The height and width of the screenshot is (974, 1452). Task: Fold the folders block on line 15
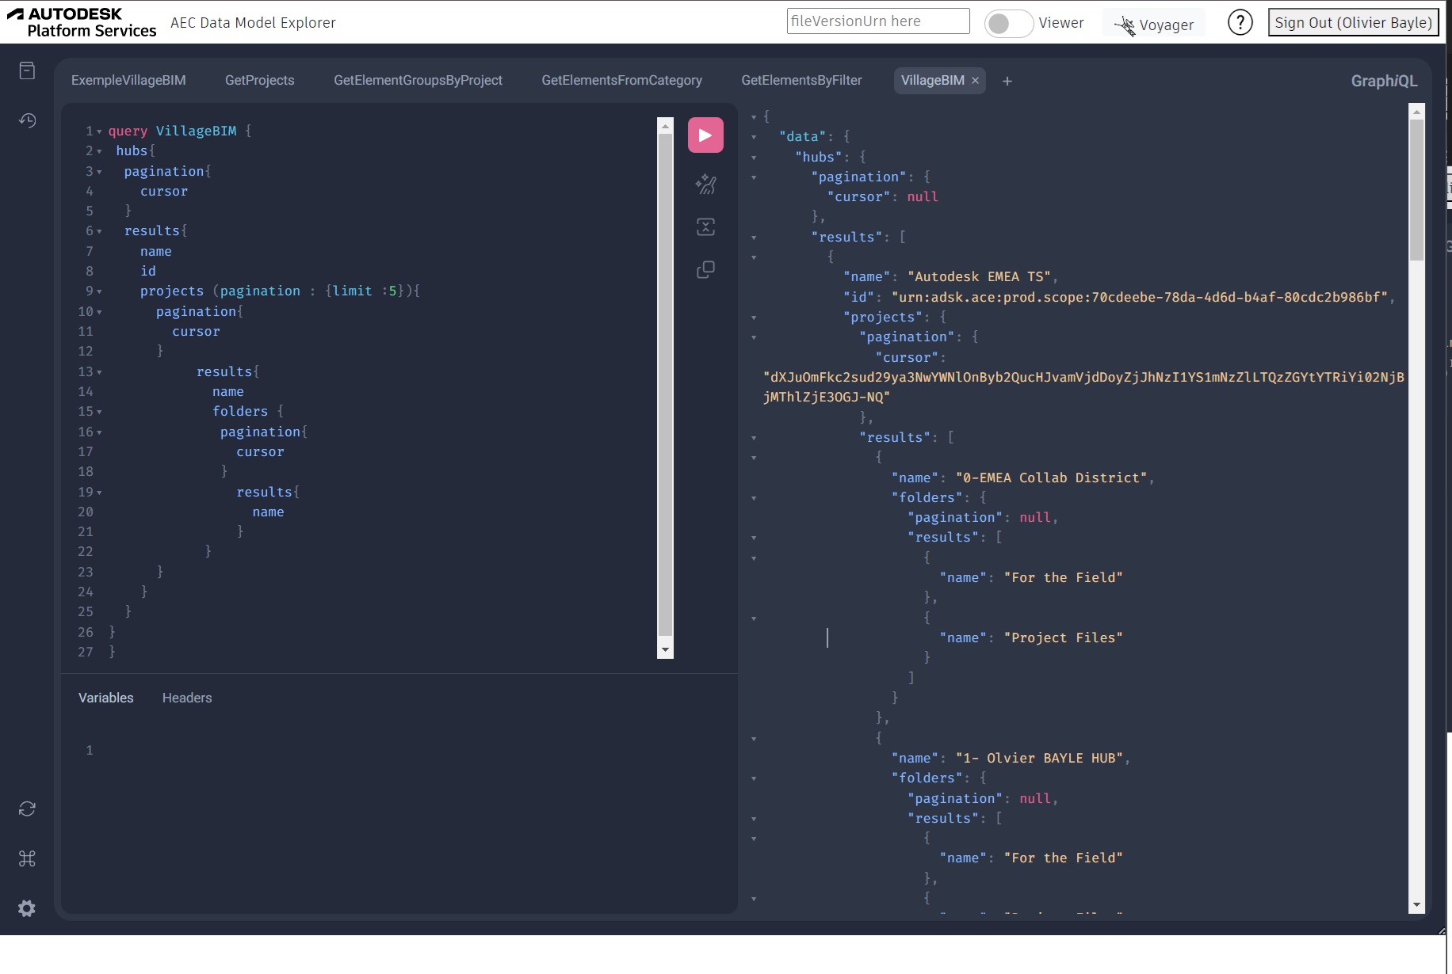click(99, 412)
